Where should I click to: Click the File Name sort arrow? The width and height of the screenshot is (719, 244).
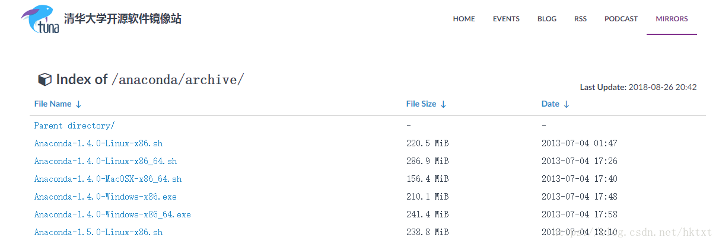pyautogui.click(x=78, y=104)
